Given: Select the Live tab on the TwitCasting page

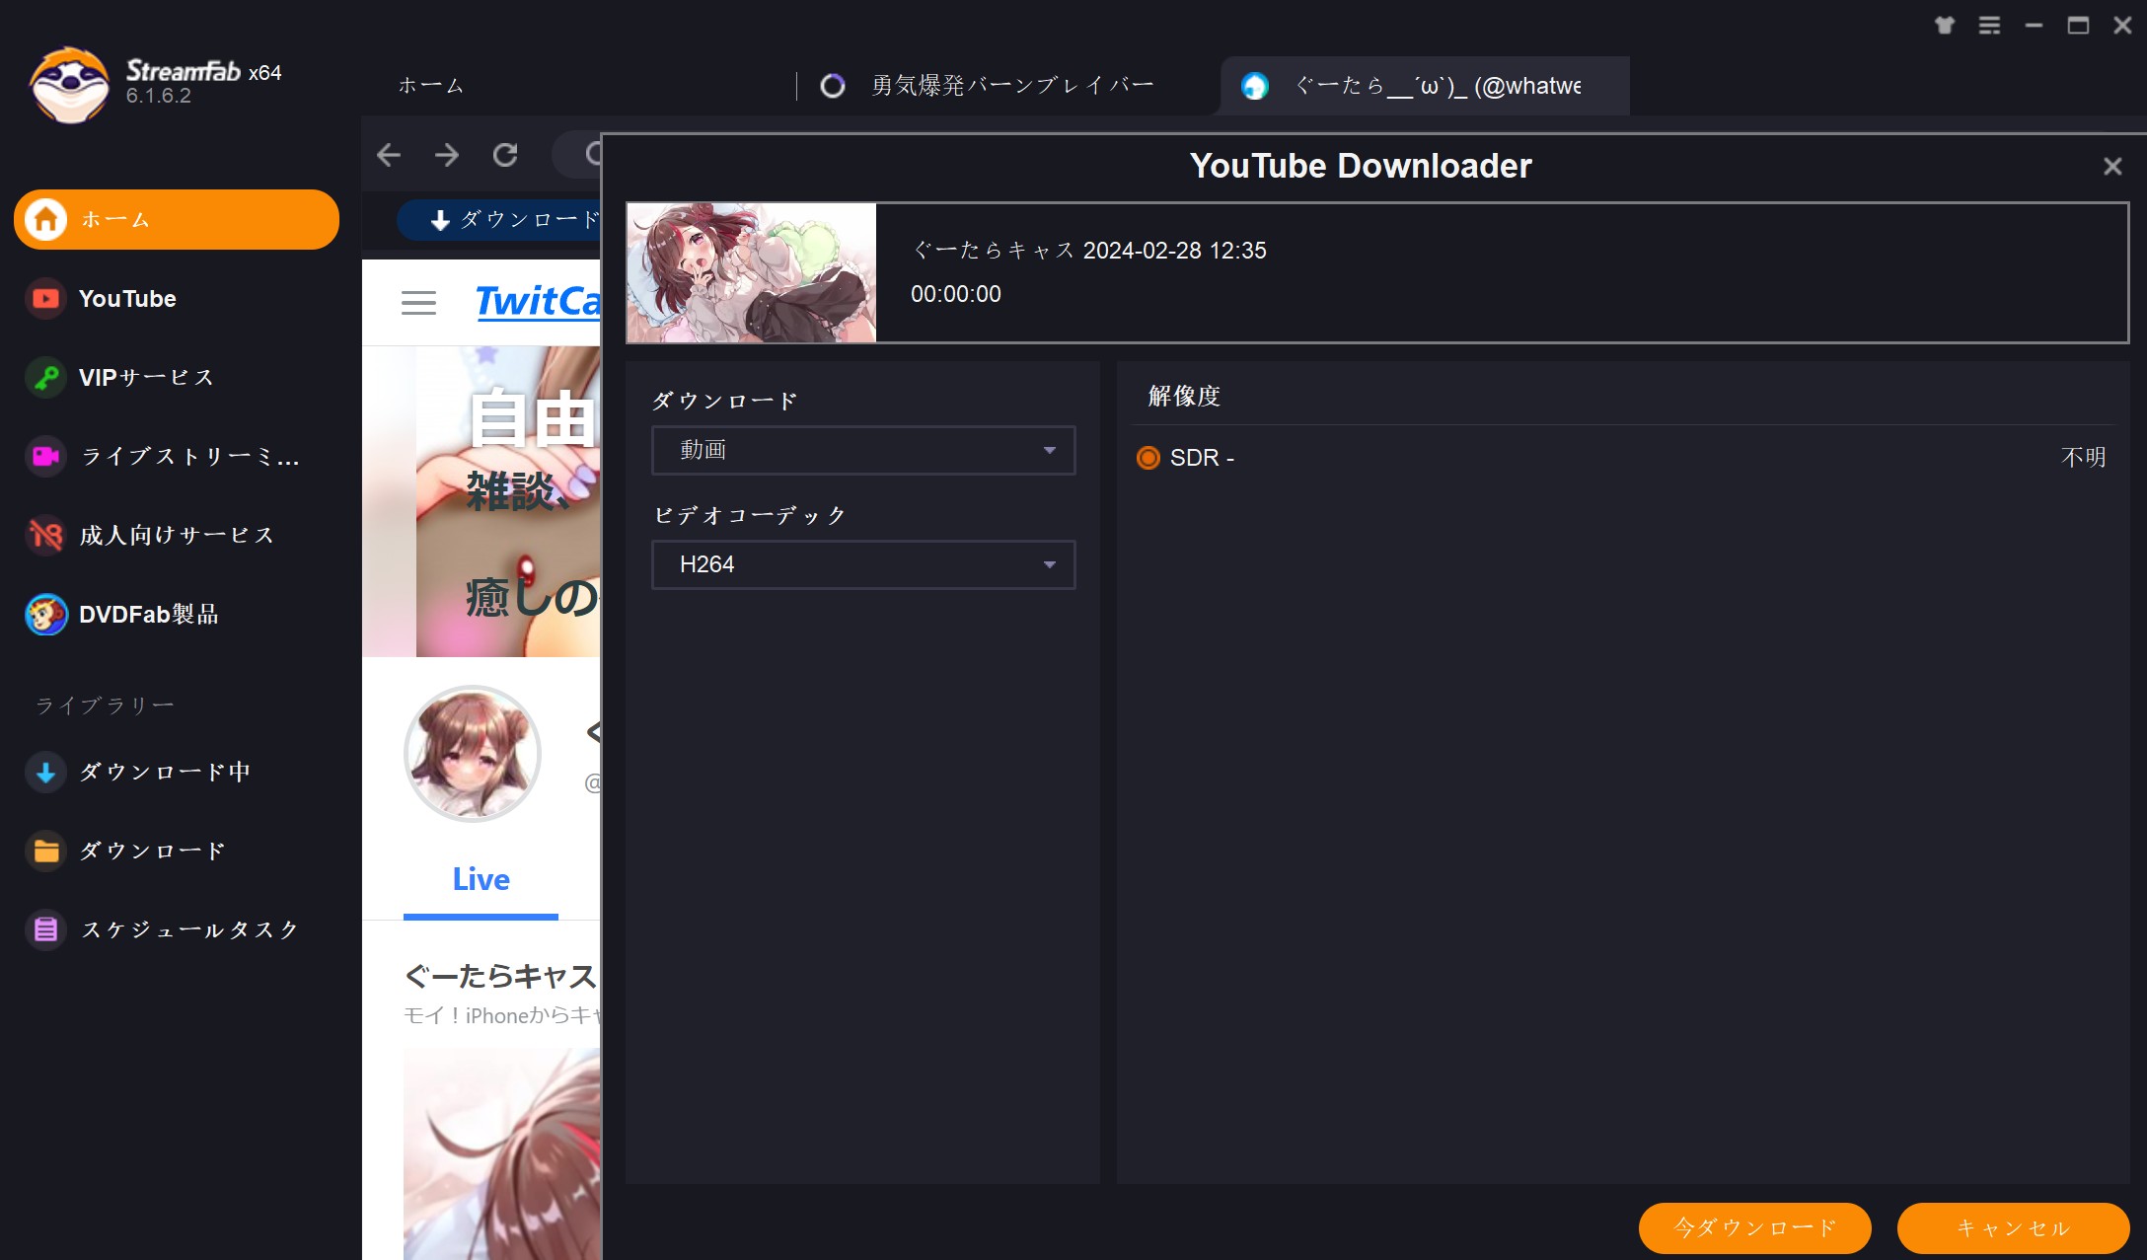Looking at the screenshot, I should point(481,879).
